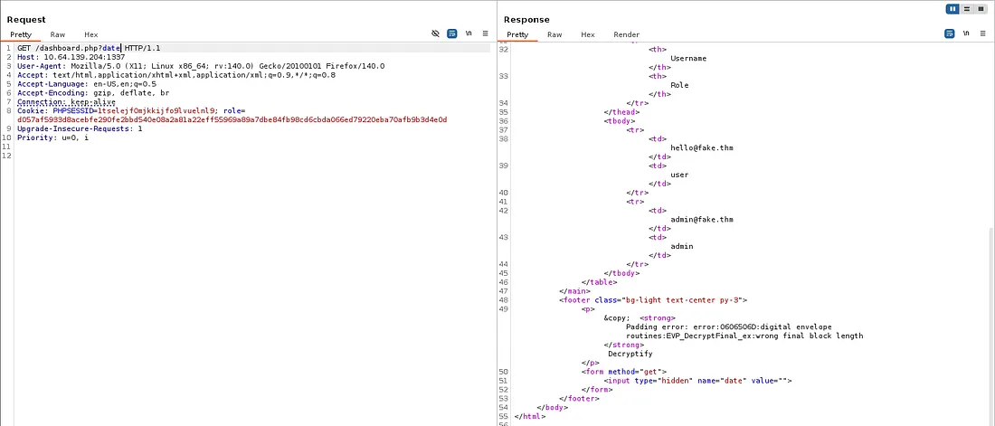The width and height of the screenshot is (995, 426).
Task: Toggle request word-wrap icon
Action: point(451,33)
